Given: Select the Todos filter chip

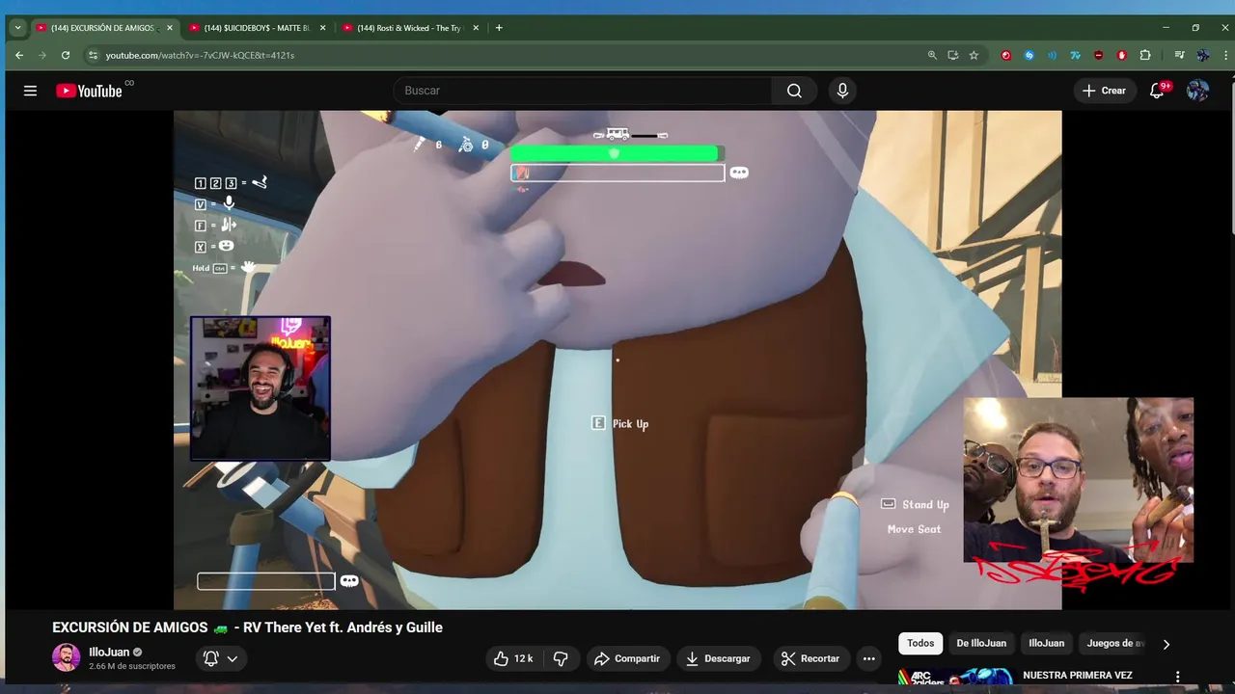Looking at the screenshot, I should coord(920,644).
